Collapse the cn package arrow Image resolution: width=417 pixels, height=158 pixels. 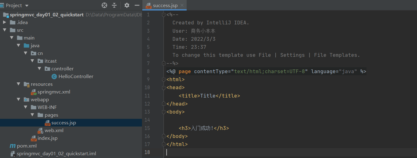pos(26,53)
